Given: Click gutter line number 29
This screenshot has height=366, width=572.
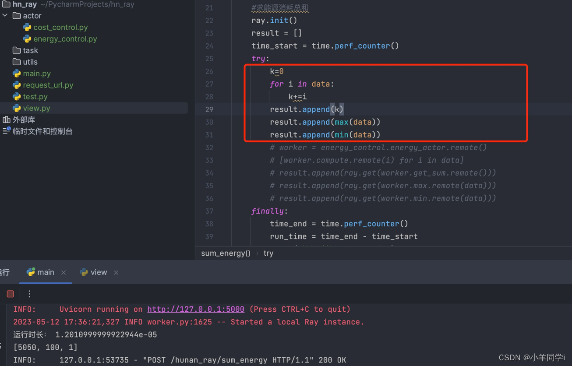Looking at the screenshot, I should pyautogui.click(x=209, y=109).
